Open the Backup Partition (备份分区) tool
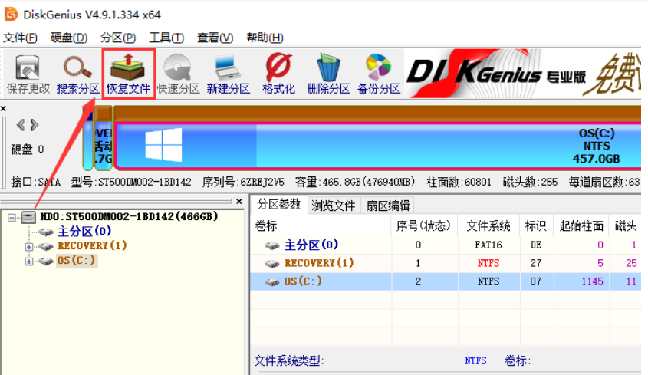This screenshot has width=648, height=375. (379, 75)
